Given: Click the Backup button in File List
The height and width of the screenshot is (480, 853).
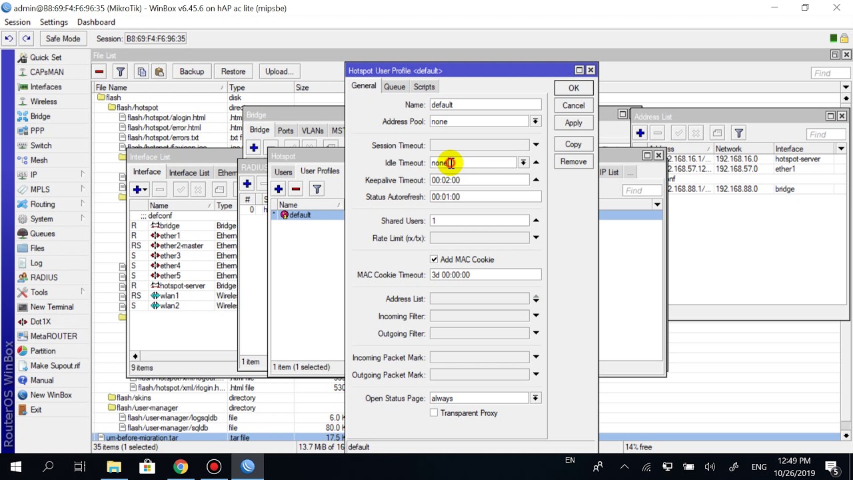Looking at the screenshot, I should [192, 71].
